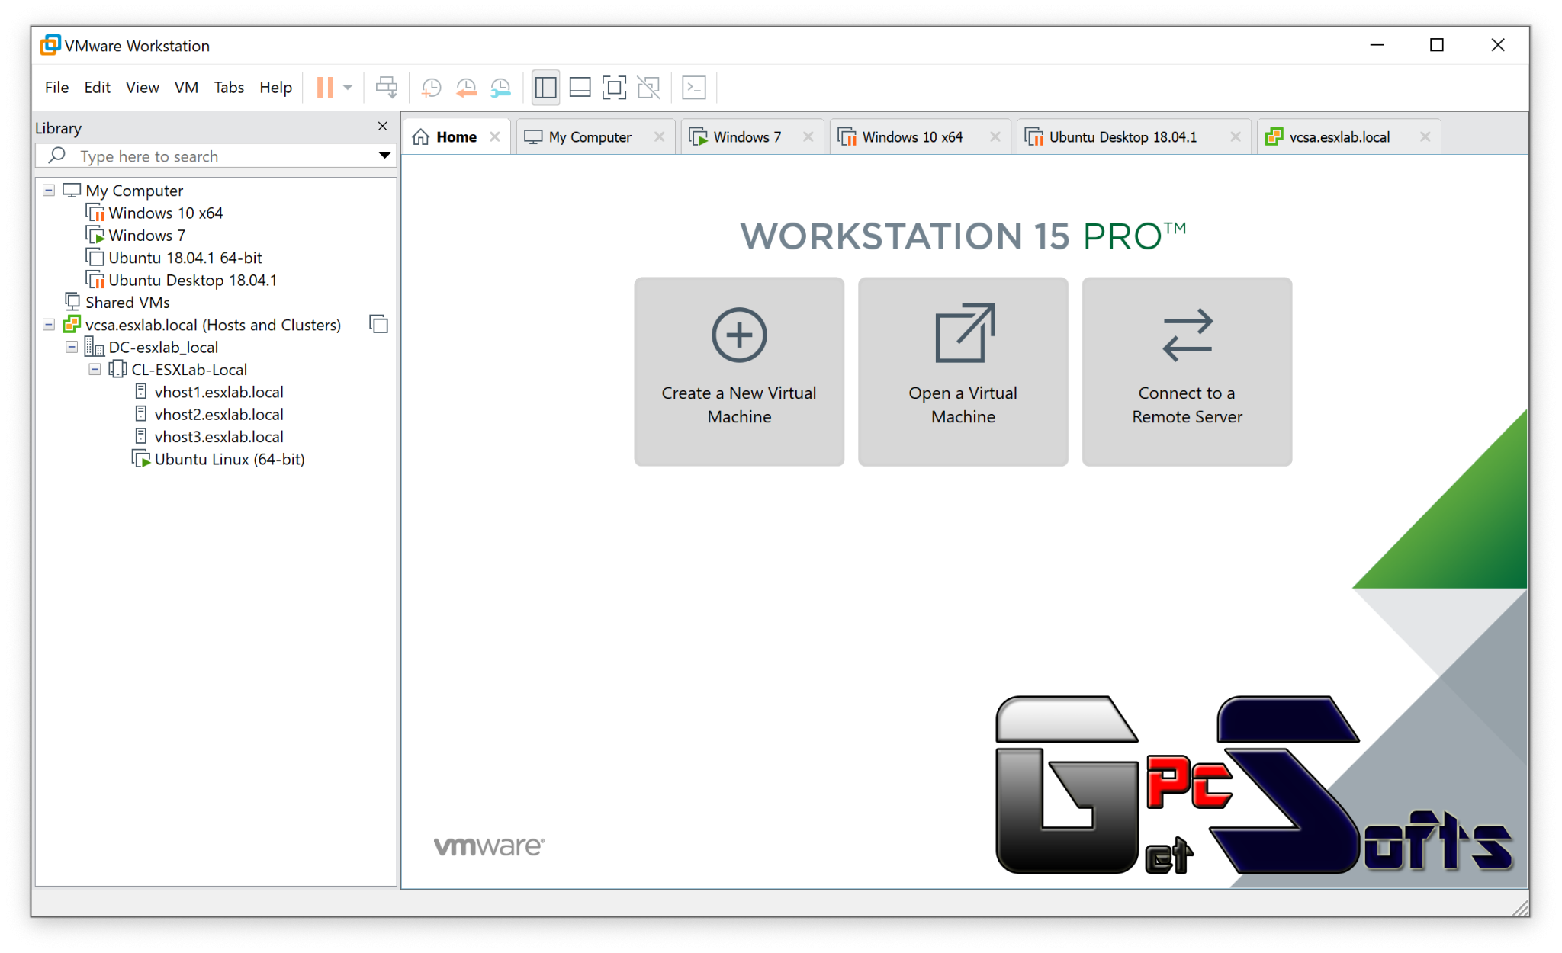
Task: Open the Help menu
Action: point(275,87)
